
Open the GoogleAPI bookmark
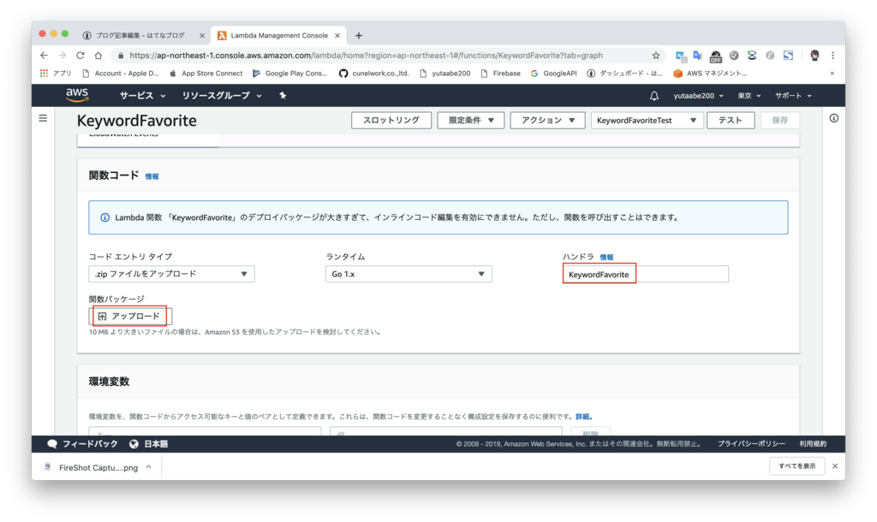pos(553,74)
